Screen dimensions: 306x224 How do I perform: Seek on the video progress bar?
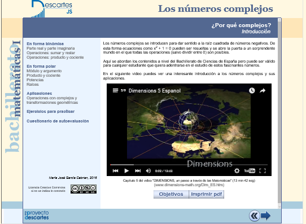point(189,165)
